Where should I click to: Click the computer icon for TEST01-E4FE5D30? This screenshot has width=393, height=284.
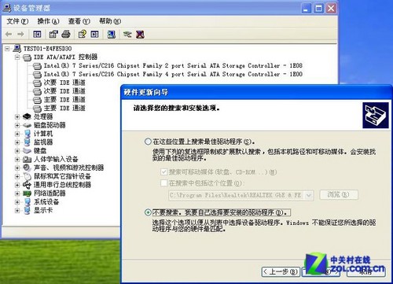17,49
